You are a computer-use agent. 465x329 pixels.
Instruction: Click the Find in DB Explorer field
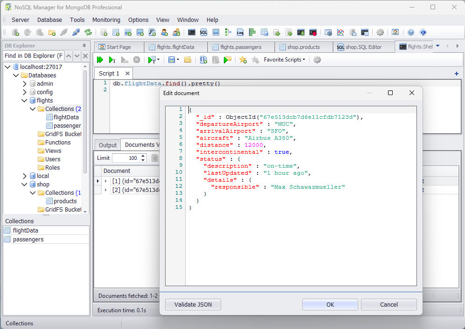pos(34,56)
